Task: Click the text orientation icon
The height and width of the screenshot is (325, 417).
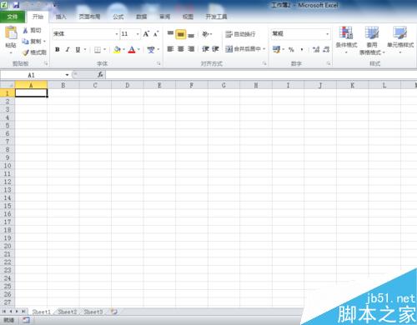Action: 205,34
